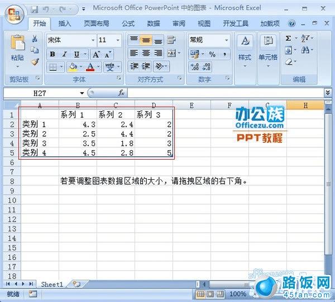Apply cell borders icon
The image size is (335, 302).
[x=53, y=68]
